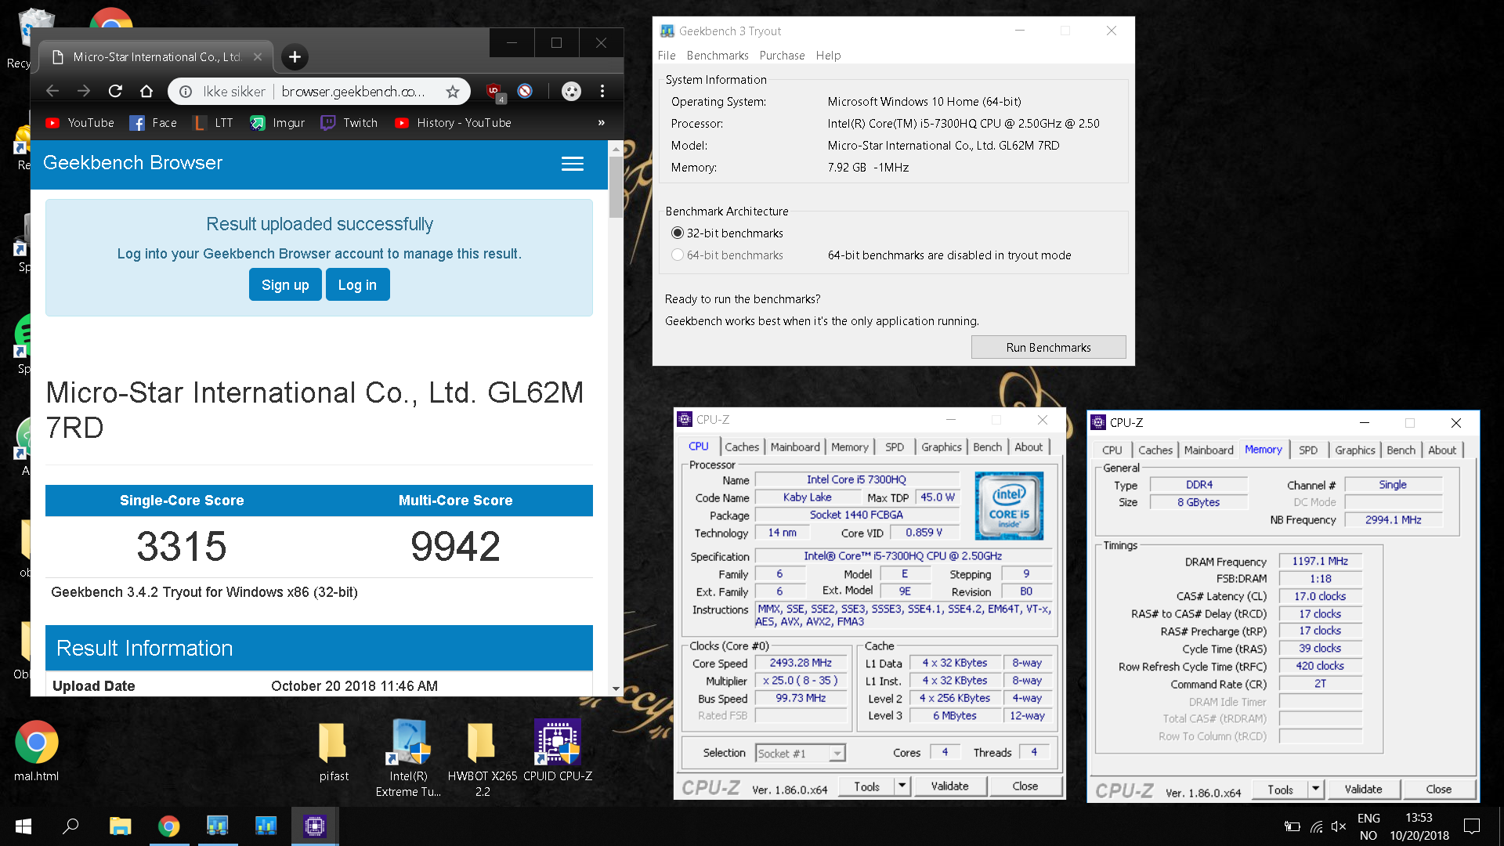Open taskbar search

click(71, 826)
